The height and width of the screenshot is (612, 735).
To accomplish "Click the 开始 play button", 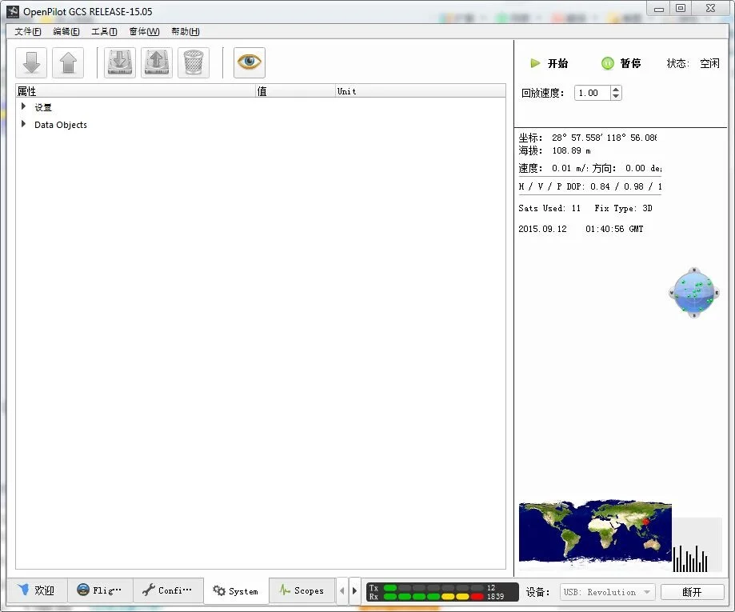I will click(549, 63).
